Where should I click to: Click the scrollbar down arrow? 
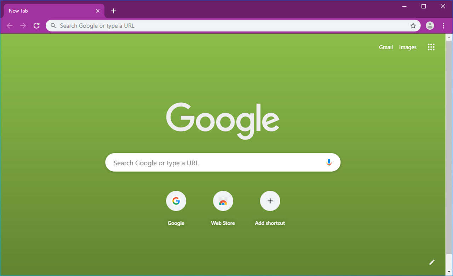coord(449,272)
